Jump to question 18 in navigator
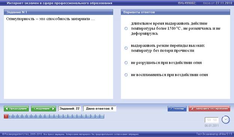 tap(84, 116)
